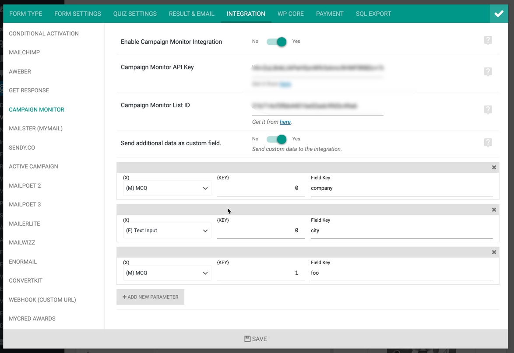The image size is (514, 353).
Task: Click the SAVE button at the bottom
Action: 256,339
